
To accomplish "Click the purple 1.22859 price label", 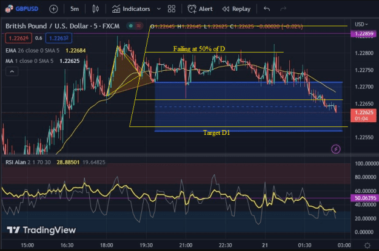I will (x=364, y=33).
